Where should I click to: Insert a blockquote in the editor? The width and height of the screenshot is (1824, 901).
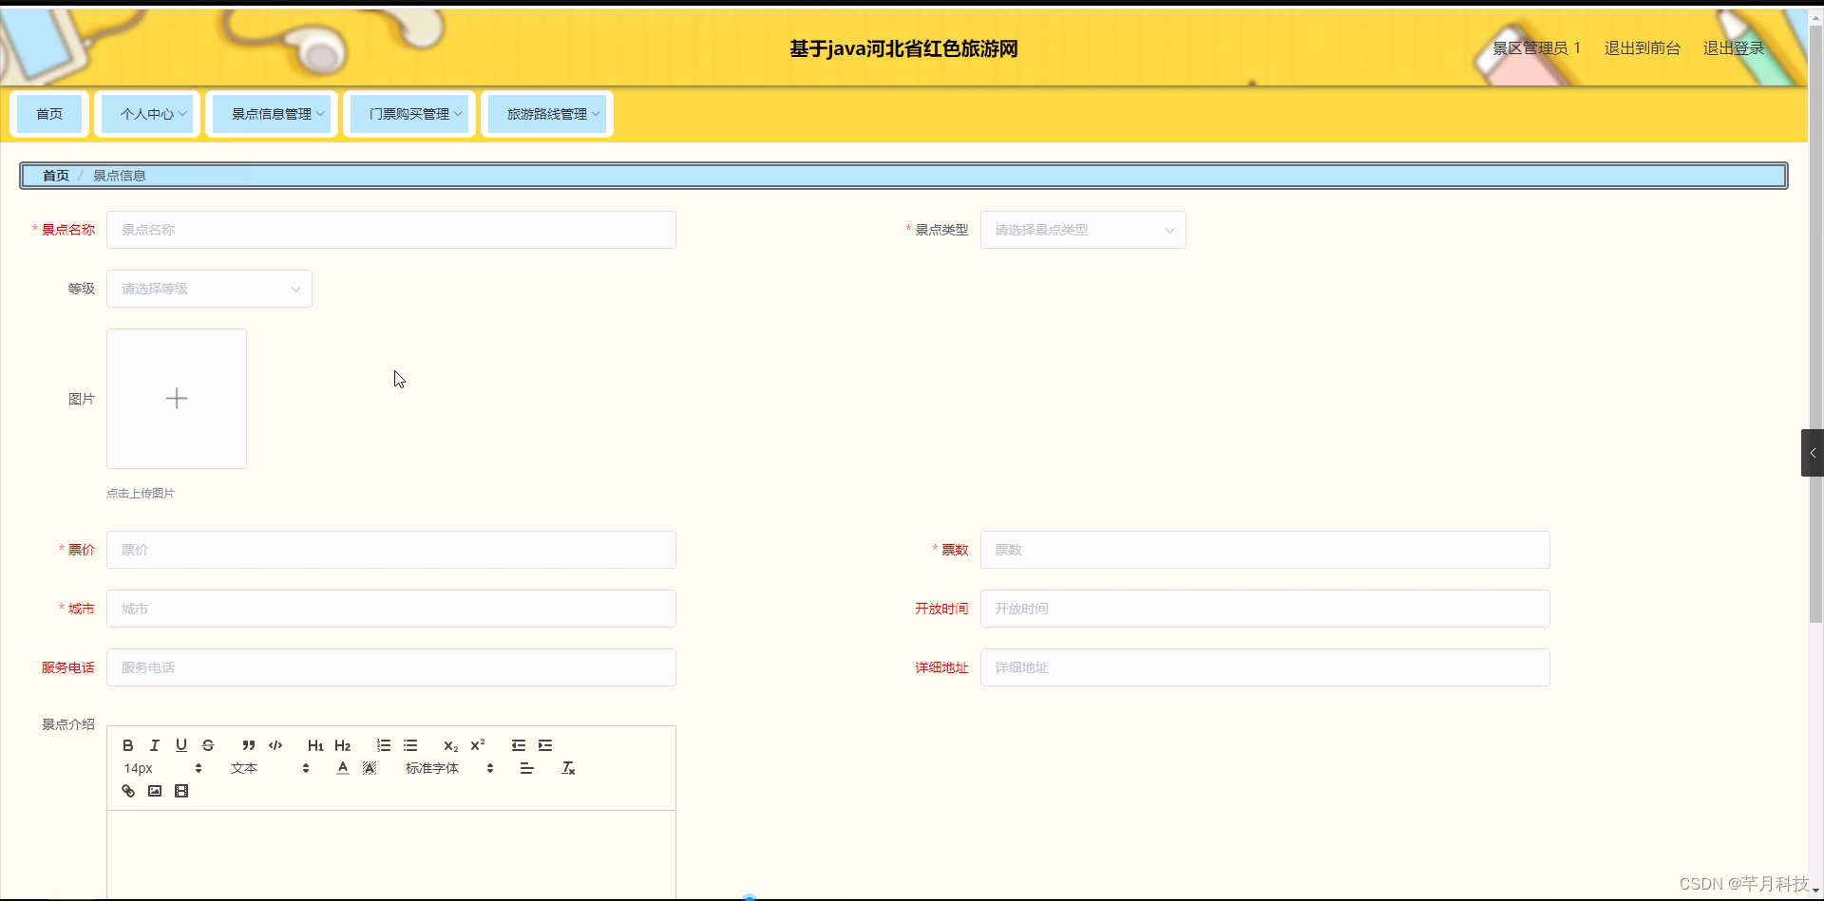pos(247,745)
